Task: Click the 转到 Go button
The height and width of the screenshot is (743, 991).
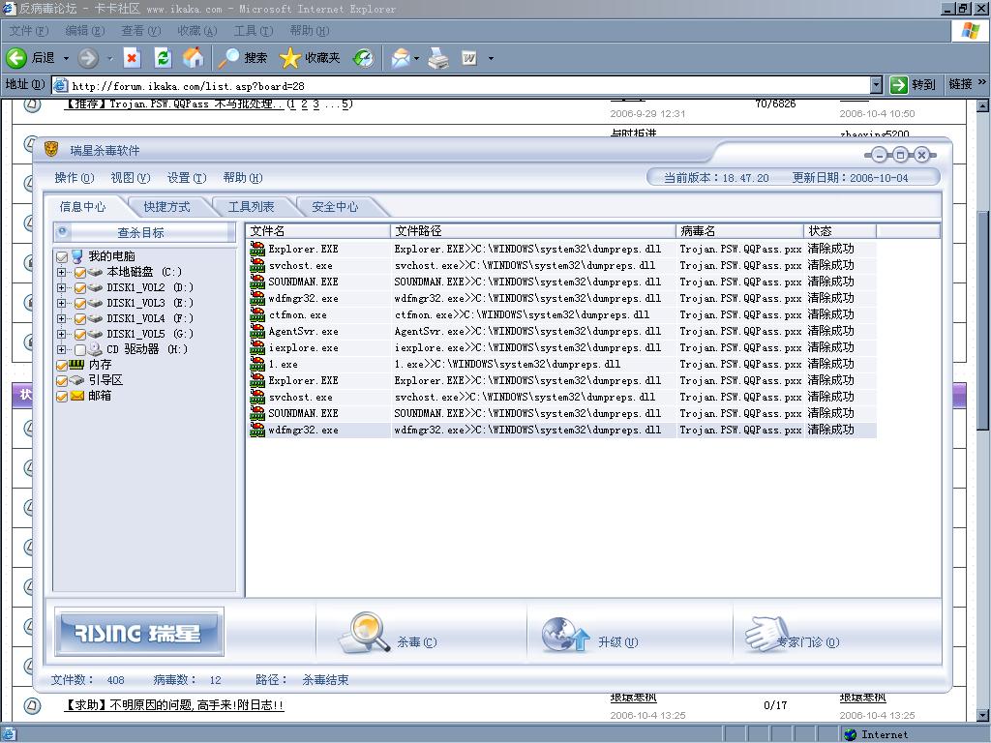Action: coord(913,84)
